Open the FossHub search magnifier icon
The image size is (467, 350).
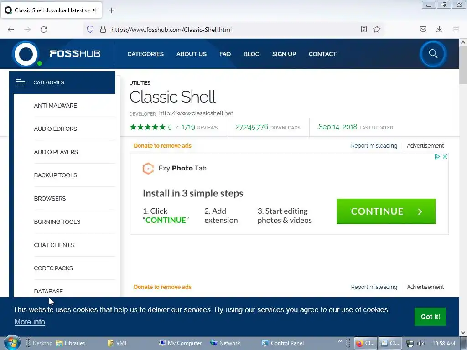point(433,54)
